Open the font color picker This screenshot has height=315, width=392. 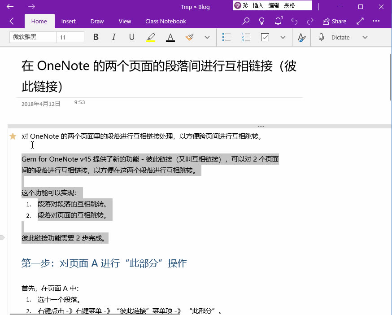click(170, 37)
